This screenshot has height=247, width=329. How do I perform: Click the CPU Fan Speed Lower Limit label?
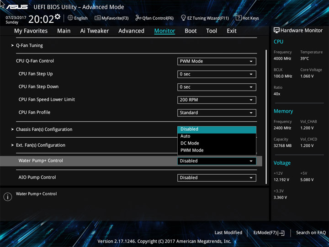[x=47, y=100]
